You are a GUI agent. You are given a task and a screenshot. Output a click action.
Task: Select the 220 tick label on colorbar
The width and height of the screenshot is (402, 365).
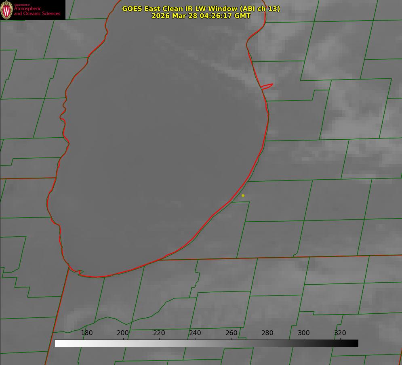coord(159,333)
